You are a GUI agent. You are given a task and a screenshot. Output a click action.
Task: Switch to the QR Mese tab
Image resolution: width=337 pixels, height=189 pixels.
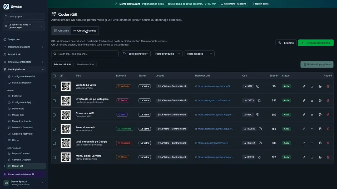[61, 31]
